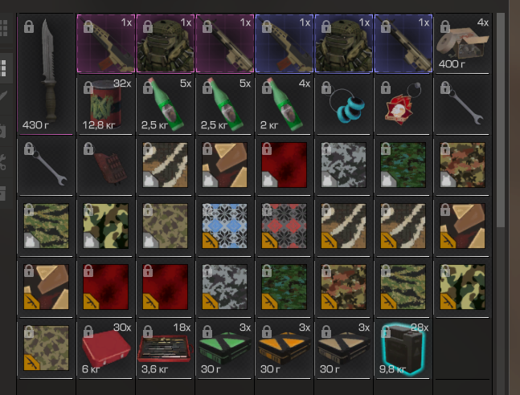Select the red star badge item
520x395 pixels.
tap(403, 104)
